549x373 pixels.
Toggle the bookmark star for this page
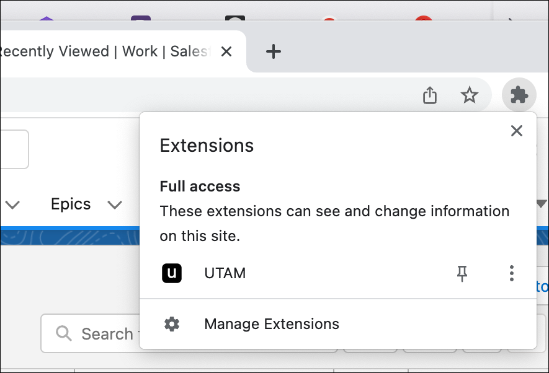[x=469, y=95]
